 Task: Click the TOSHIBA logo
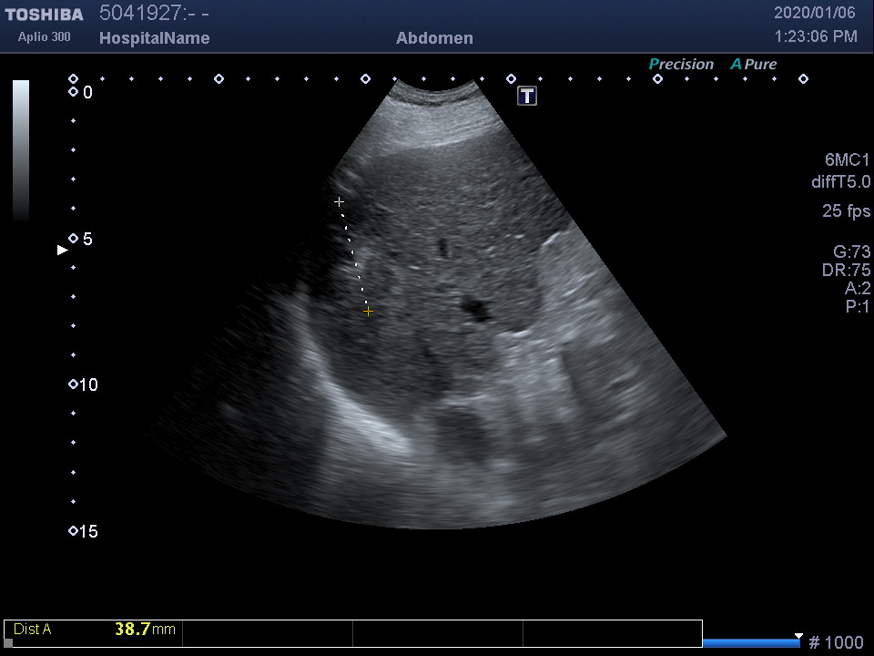[44, 15]
